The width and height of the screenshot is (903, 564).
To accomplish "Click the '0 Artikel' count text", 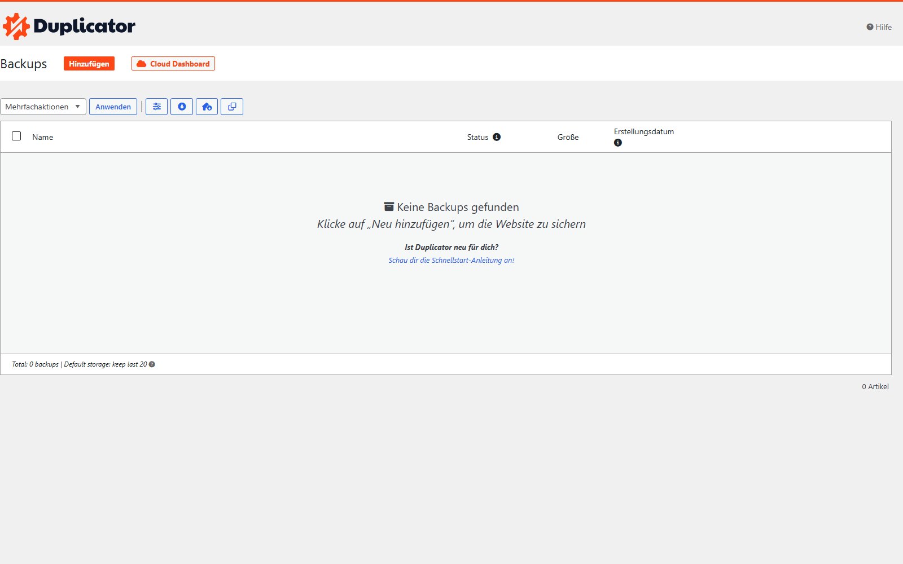I will point(875,386).
